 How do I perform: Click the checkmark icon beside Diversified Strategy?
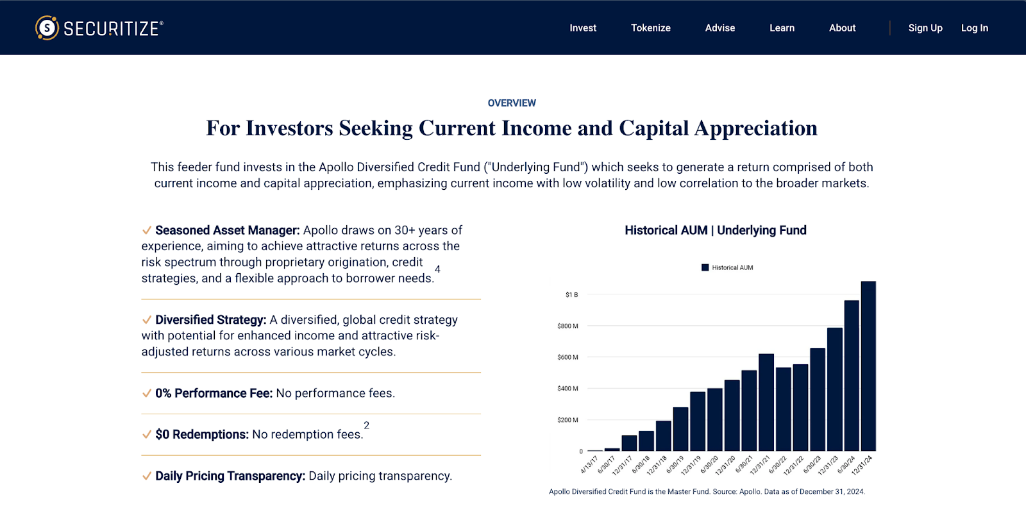point(147,319)
